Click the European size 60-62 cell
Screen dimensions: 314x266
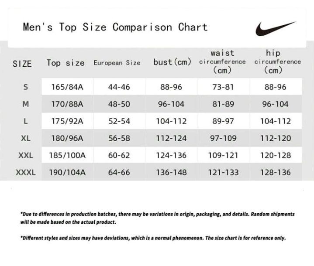119,155
